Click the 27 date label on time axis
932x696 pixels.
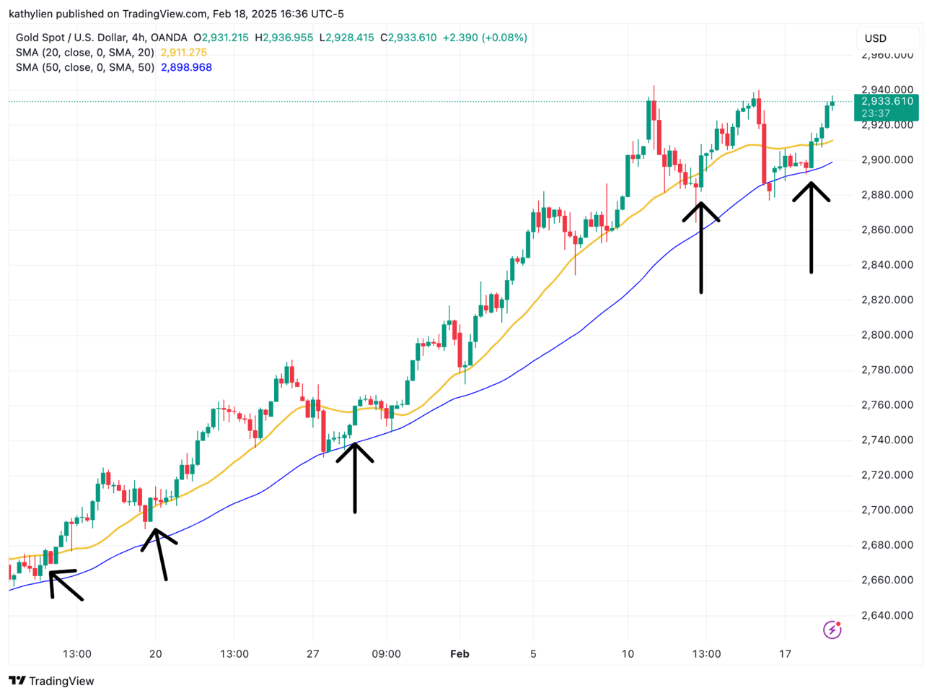point(313,654)
